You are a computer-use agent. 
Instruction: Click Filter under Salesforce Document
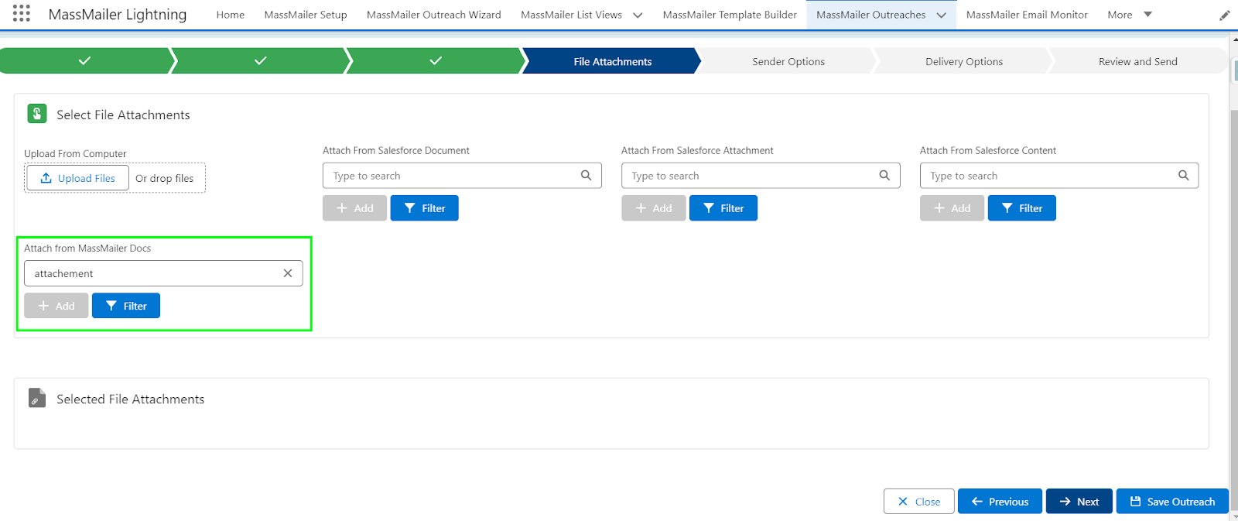coord(425,208)
